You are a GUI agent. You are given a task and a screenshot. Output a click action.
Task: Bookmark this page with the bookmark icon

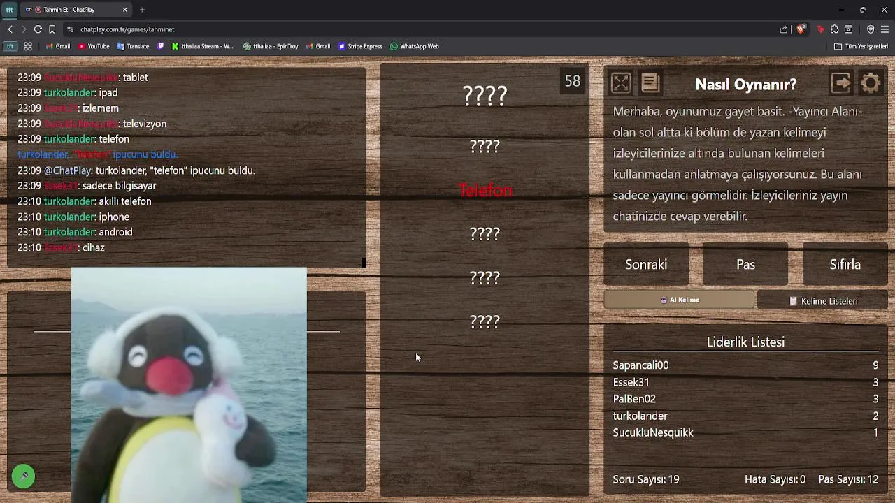pyautogui.click(x=52, y=29)
